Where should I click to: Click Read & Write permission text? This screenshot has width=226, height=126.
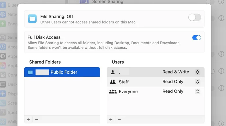click(176, 72)
